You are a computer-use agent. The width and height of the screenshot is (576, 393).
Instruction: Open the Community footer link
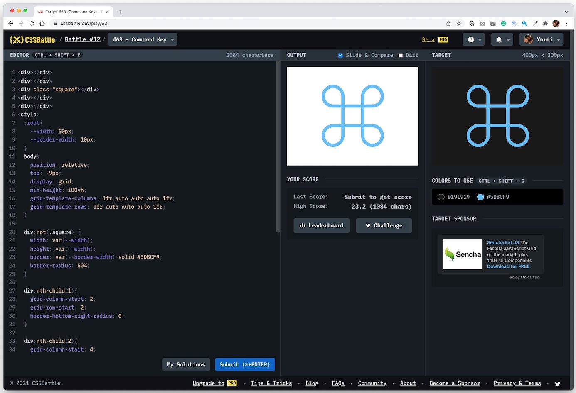pos(372,383)
